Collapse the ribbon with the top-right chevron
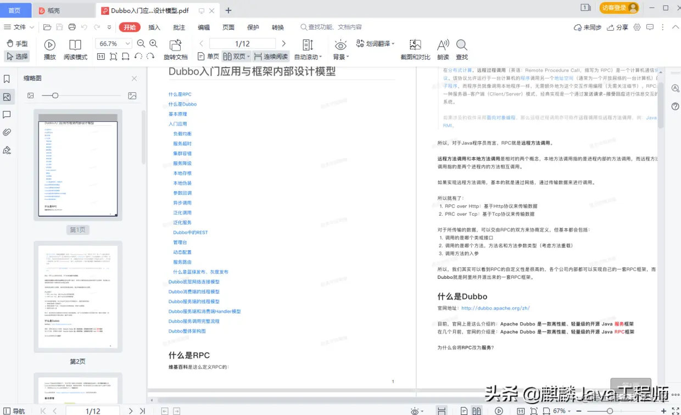Image resolution: width=681 pixels, height=415 pixels. 675,27
